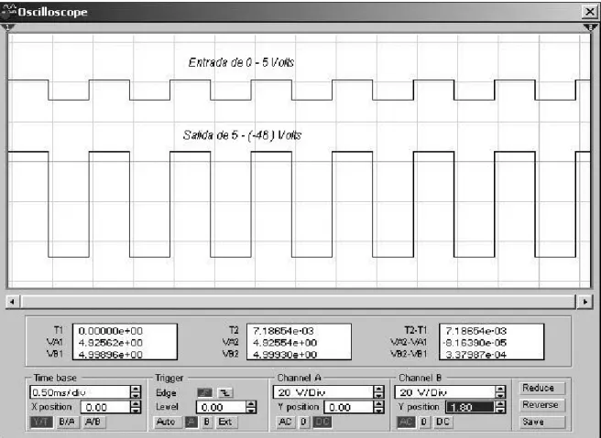Screen dimensions: 601x438
Task: Adjust Channel A Y position stepper
Action: pos(378,407)
